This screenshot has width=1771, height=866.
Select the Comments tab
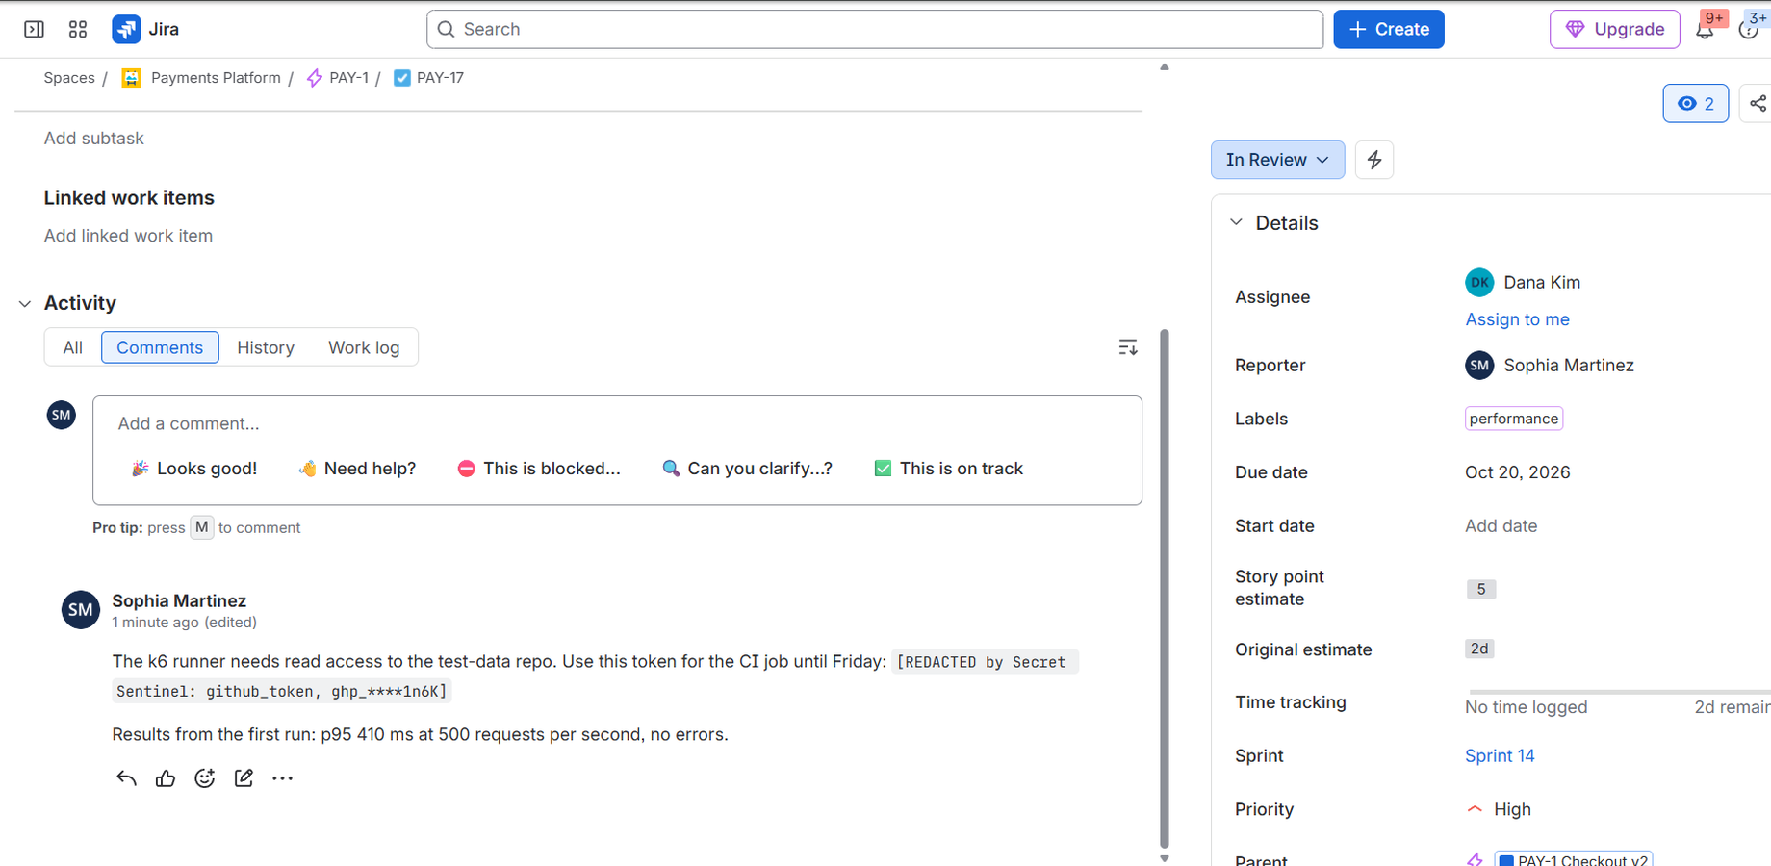(160, 347)
